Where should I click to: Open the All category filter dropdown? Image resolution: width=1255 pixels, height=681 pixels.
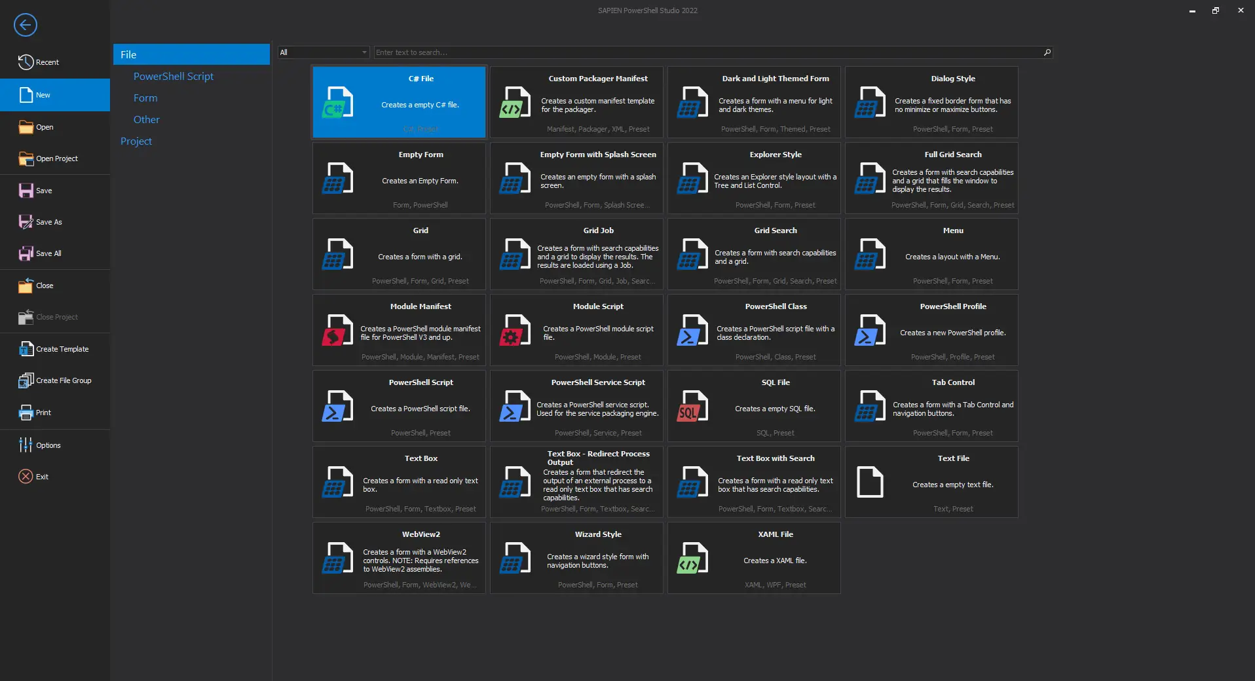coord(324,52)
